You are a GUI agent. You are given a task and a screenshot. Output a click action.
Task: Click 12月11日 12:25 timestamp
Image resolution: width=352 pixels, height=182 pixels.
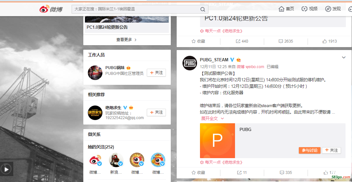click(x=213, y=66)
